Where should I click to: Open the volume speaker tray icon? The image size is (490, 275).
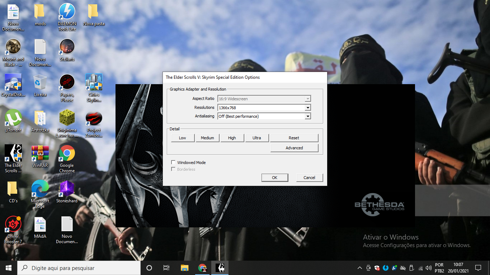point(429,268)
